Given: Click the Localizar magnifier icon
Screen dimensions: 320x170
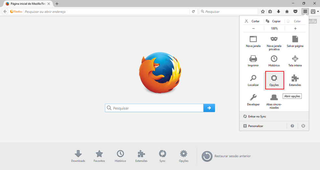Looking at the screenshot, I should [x=253, y=78].
